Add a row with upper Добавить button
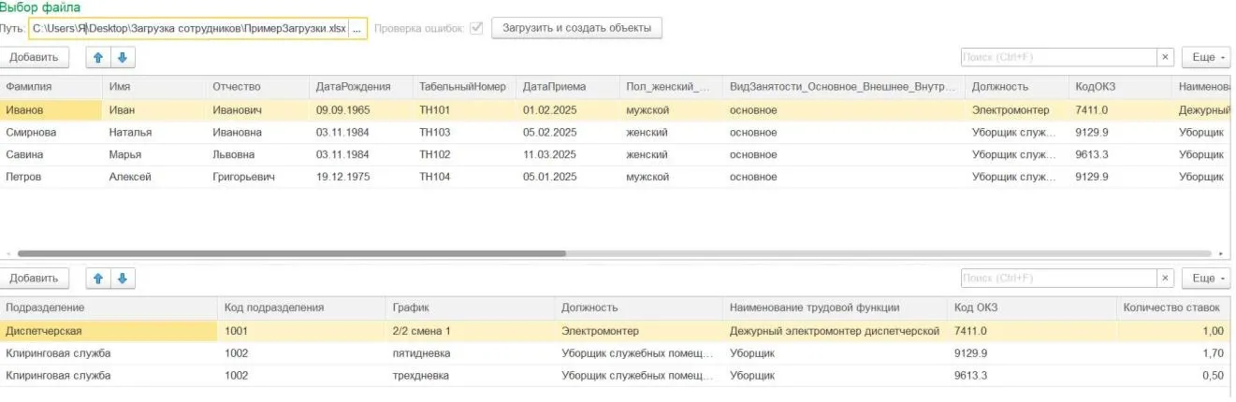1236x402 pixels. (35, 57)
